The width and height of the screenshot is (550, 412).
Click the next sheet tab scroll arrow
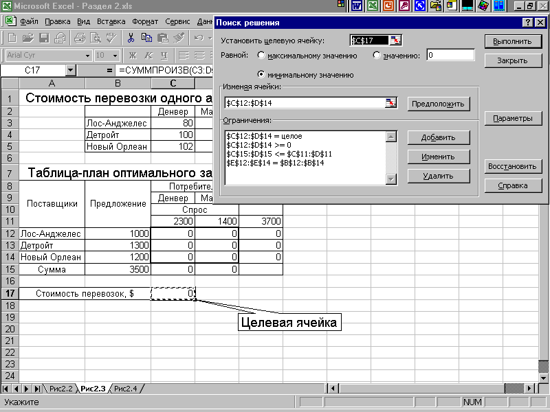point(26,389)
